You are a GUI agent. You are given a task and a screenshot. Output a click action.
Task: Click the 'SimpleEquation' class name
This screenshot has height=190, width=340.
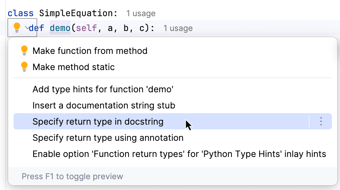78,13
